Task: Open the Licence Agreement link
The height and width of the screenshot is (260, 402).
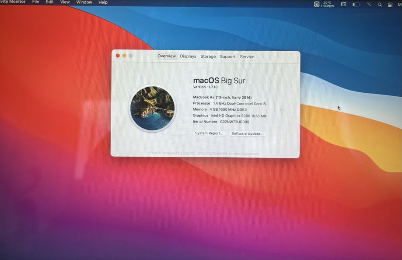Action: (x=244, y=154)
